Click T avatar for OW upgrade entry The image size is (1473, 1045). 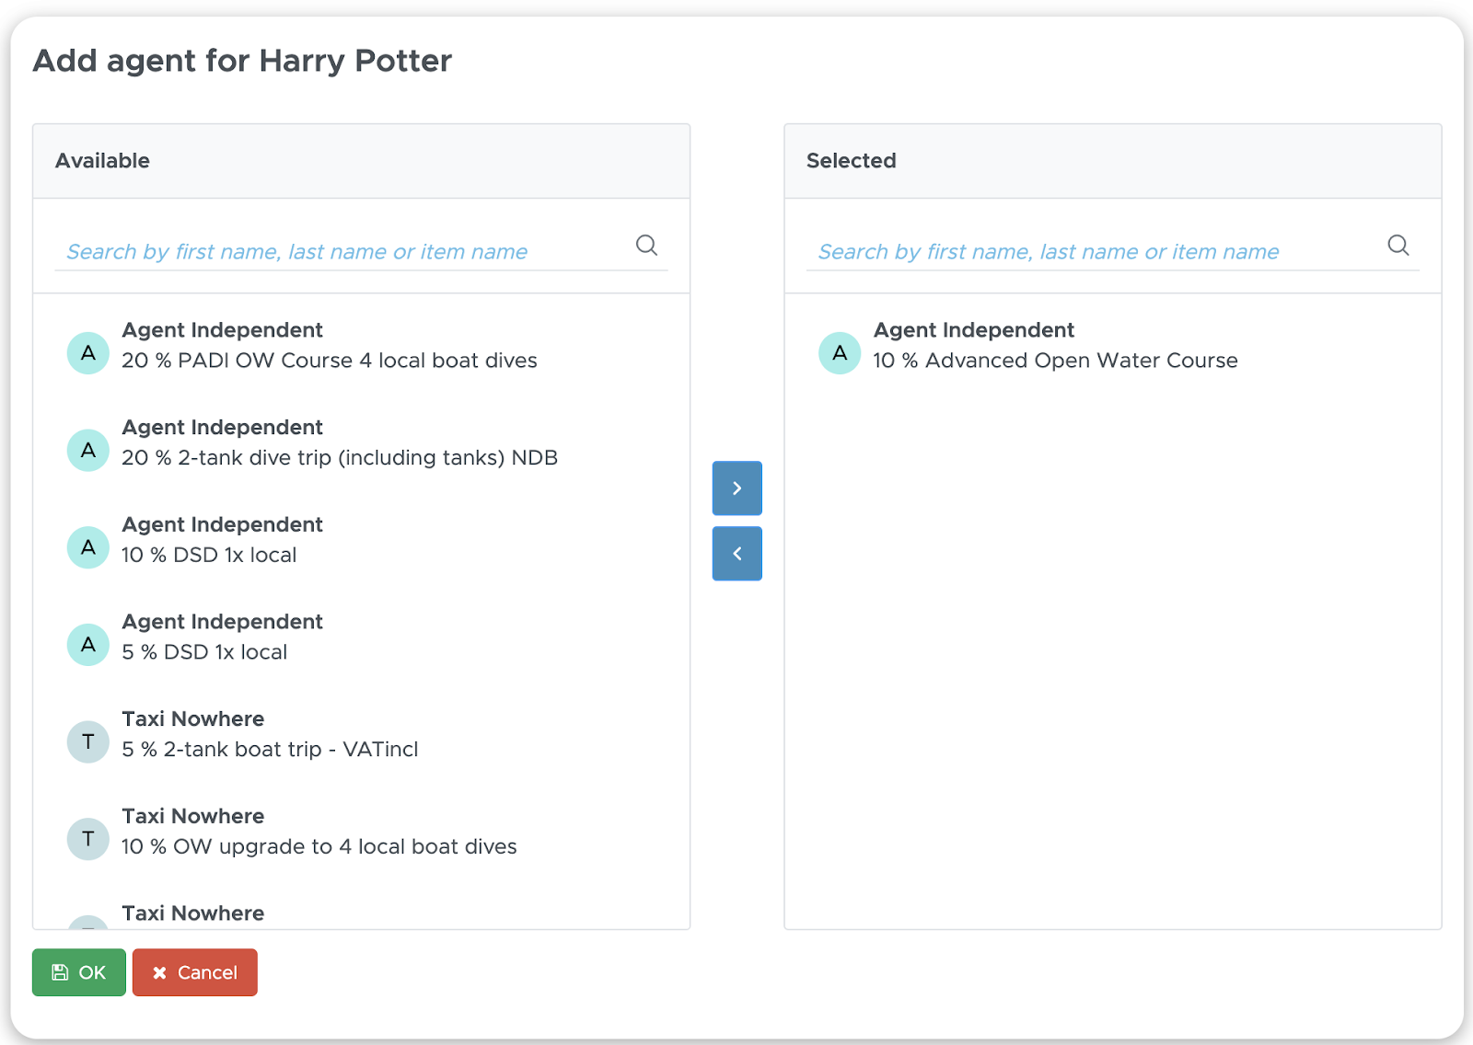pyautogui.click(x=88, y=839)
